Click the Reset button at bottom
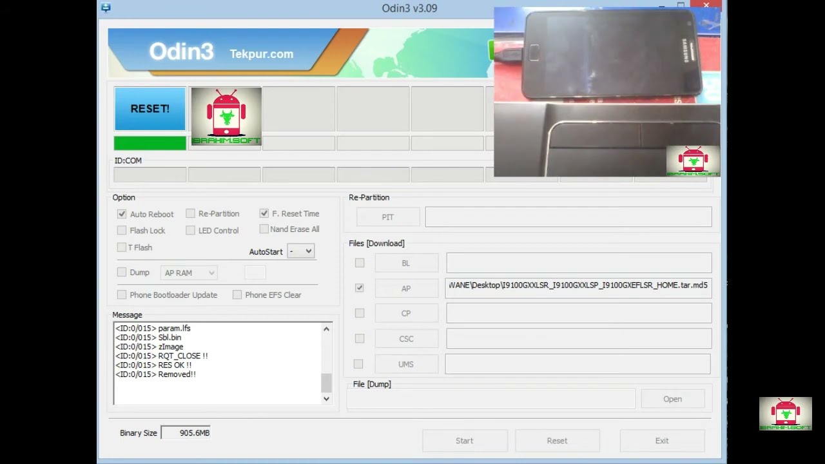 (x=557, y=441)
